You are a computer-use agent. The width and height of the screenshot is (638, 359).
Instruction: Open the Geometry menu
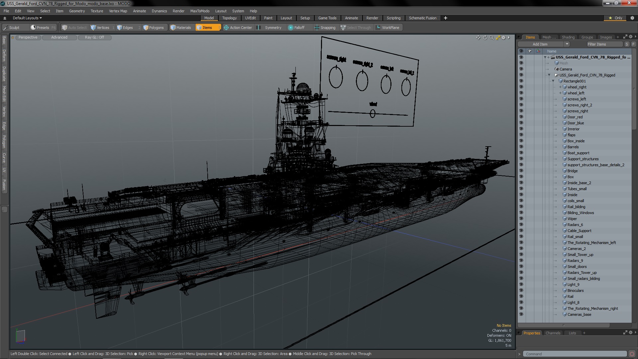tap(77, 11)
